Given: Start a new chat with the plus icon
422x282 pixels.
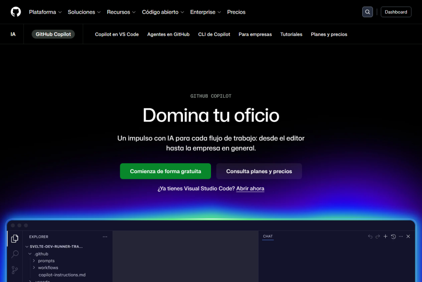Looking at the screenshot, I should (385, 236).
